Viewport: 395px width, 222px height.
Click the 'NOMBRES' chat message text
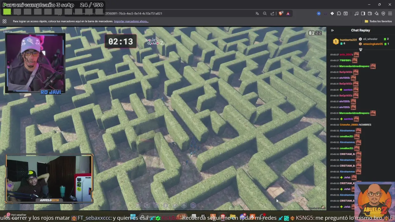(365, 125)
